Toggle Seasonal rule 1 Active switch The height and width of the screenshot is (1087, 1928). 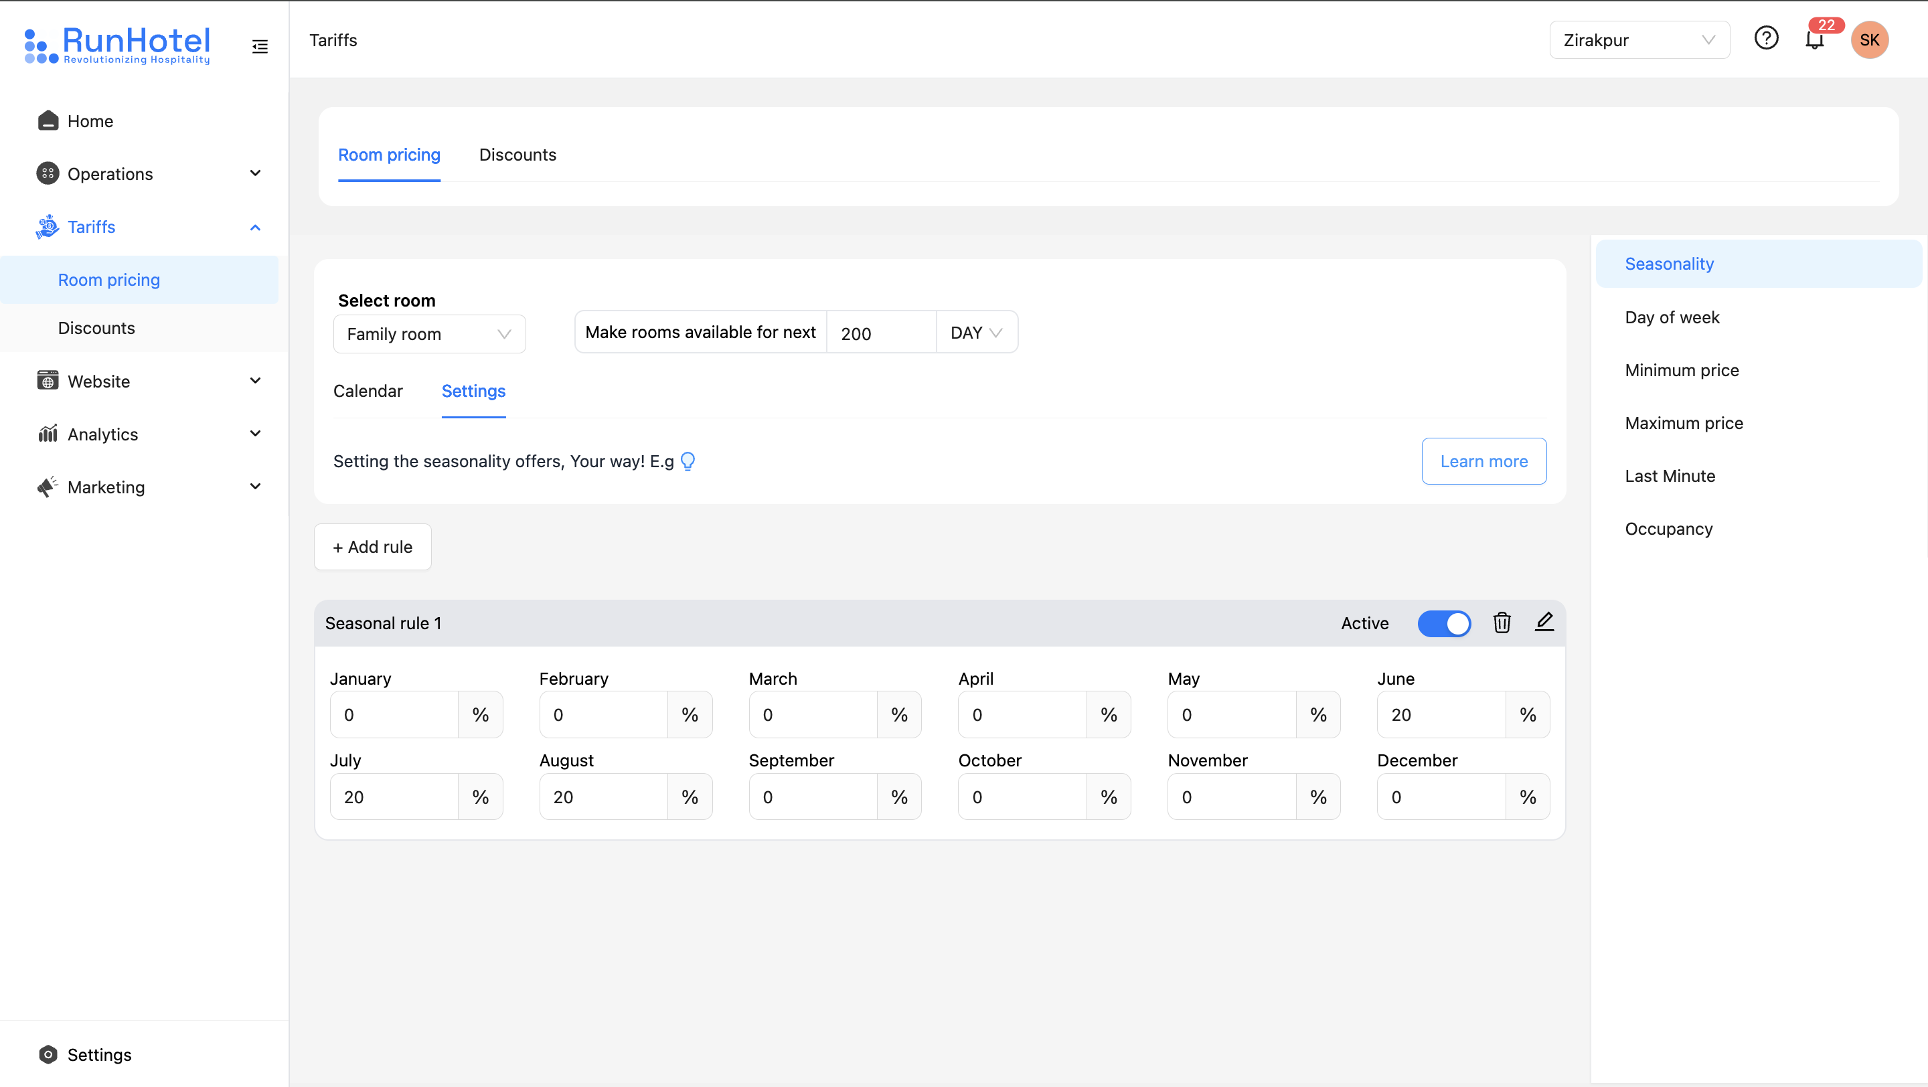pos(1444,623)
